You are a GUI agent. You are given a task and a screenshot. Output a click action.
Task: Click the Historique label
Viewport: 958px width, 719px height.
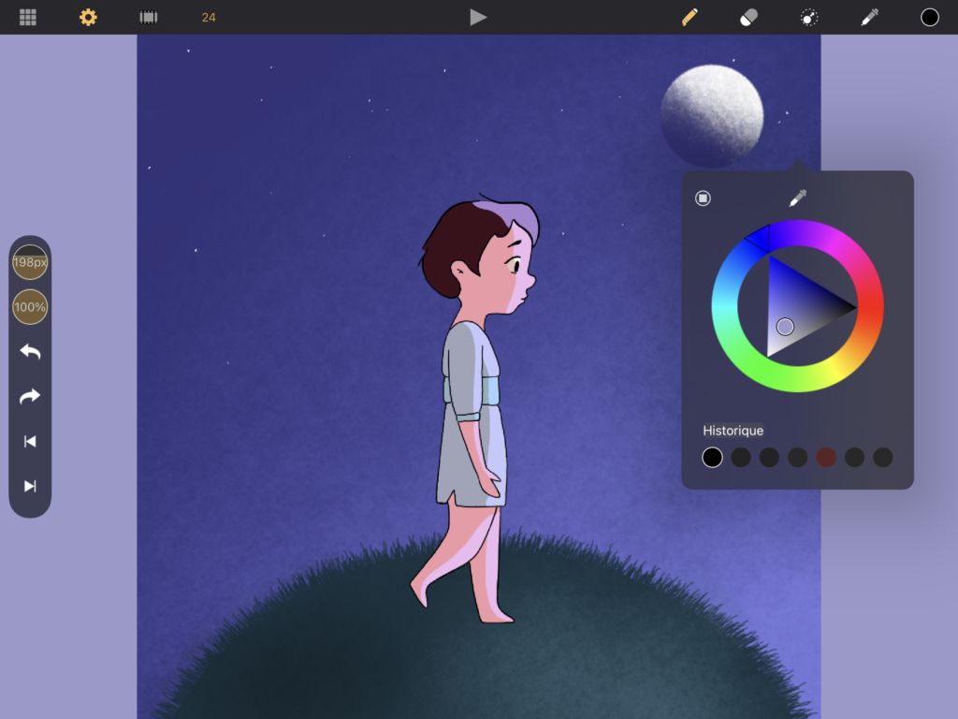click(x=733, y=431)
